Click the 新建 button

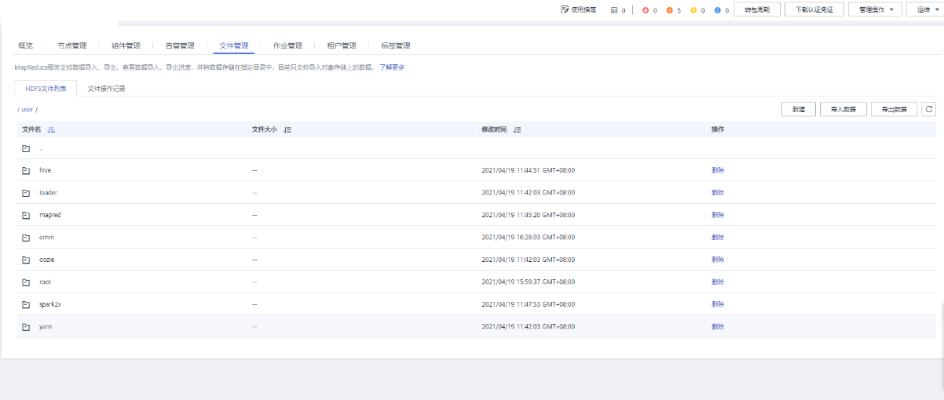(799, 110)
